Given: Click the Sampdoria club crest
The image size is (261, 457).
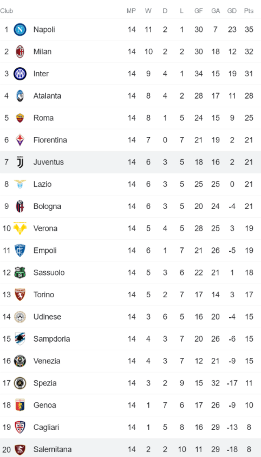Looking at the screenshot, I should (20, 338).
